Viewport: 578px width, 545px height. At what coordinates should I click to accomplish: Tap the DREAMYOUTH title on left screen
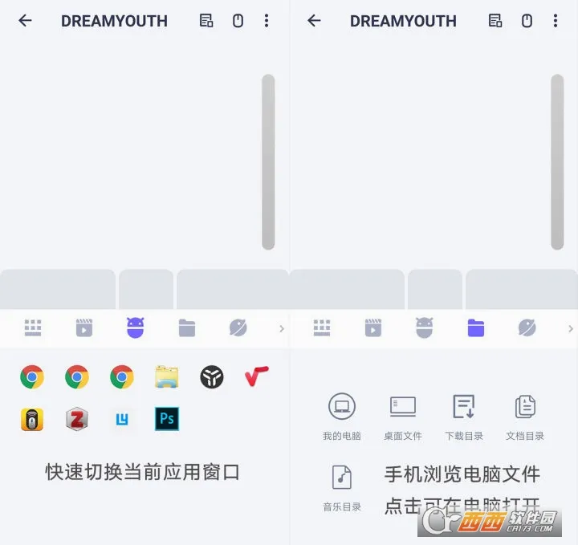tap(114, 21)
